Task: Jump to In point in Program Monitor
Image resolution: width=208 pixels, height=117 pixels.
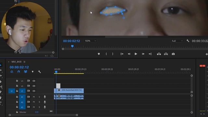Action: [122, 54]
